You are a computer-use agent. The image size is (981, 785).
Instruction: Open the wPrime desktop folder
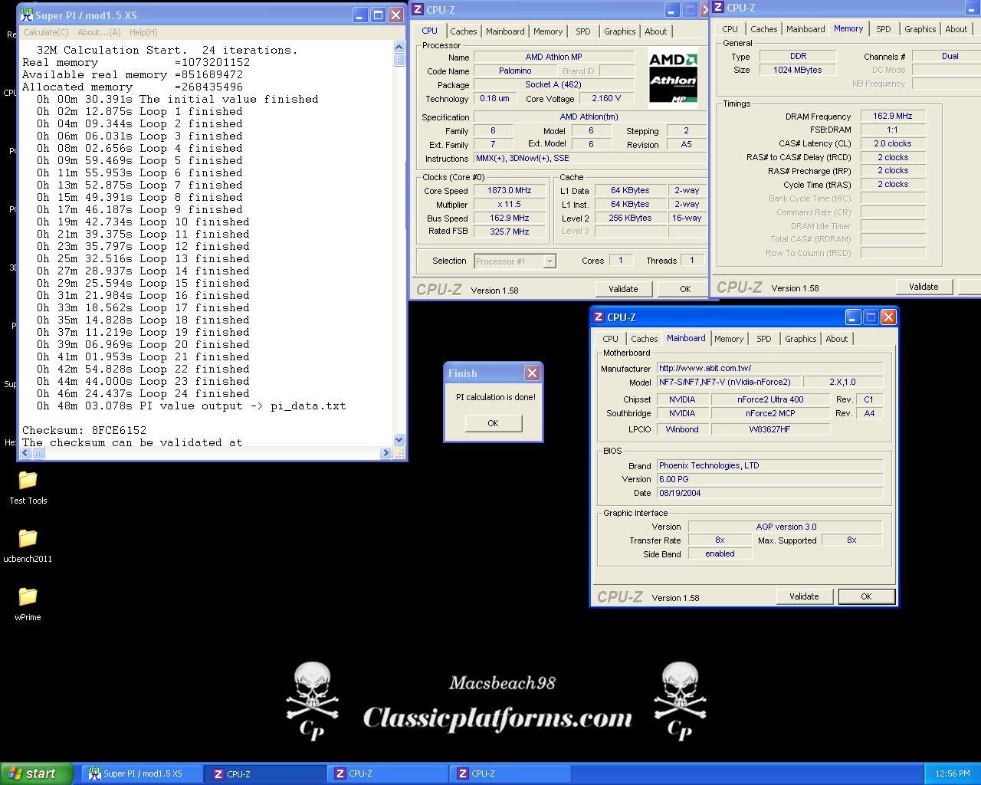coord(28,604)
